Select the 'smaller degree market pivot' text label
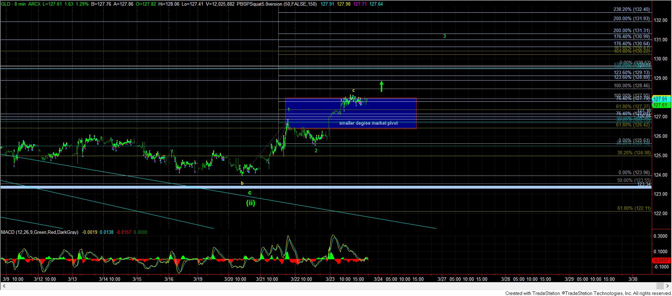This screenshot has height=296, width=672. tap(368, 123)
